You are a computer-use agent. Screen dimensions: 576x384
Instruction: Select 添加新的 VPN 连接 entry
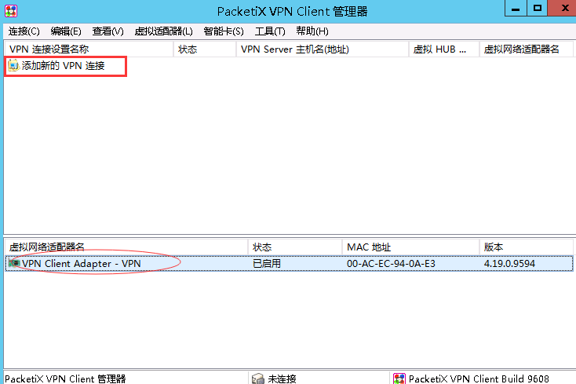pyautogui.click(x=64, y=66)
